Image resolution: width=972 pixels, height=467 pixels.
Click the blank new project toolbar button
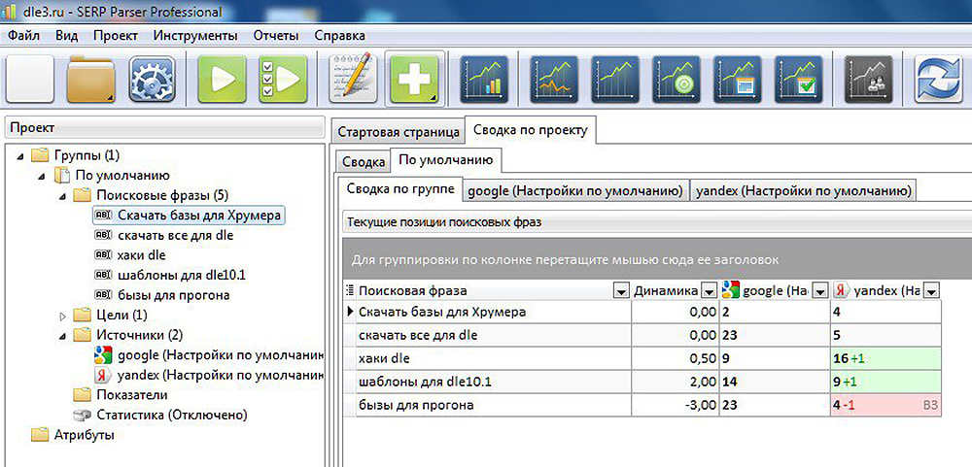pyautogui.click(x=29, y=79)
